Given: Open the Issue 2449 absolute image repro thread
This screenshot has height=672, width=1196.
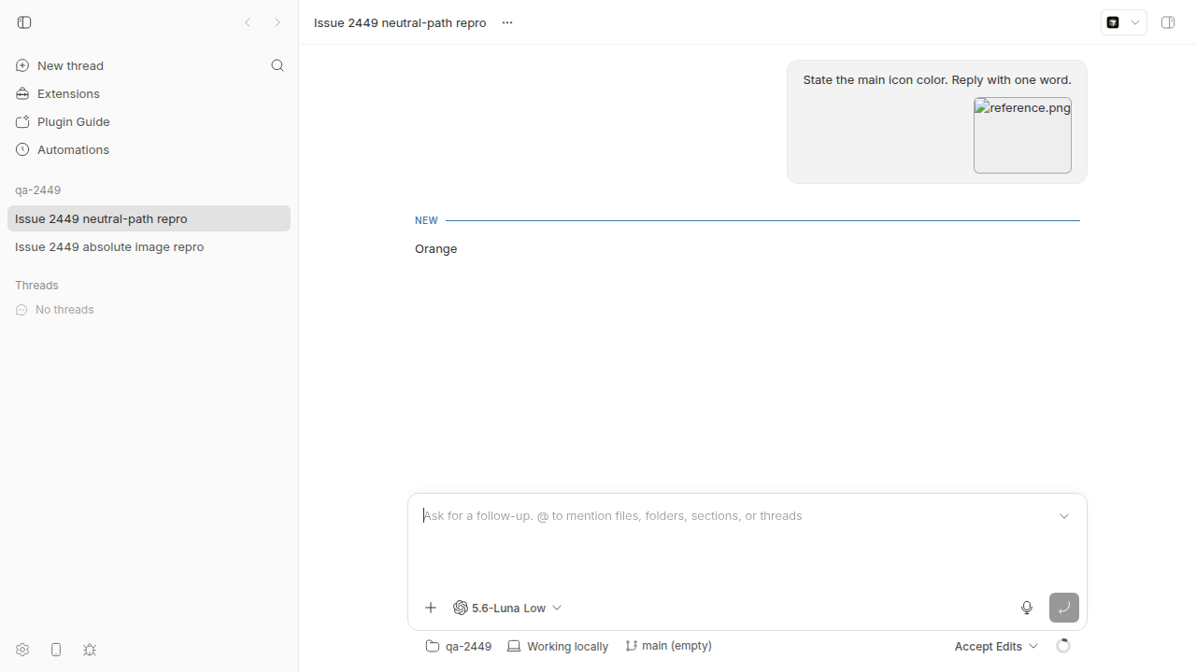Looking at the screenshot, I should pyautogui.click(x=149, y=246).
